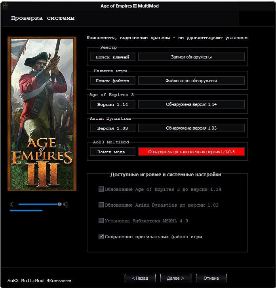Click the Доступные игровые и системные настройки title
The width and height of the screenshot is (276, 288).
166,175
